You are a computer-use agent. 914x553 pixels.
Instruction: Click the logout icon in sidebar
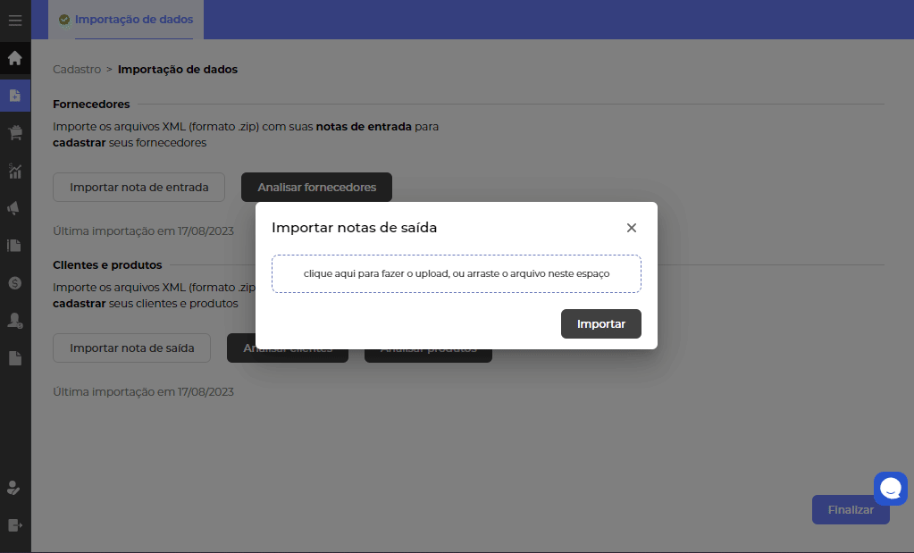pos(15,524)
